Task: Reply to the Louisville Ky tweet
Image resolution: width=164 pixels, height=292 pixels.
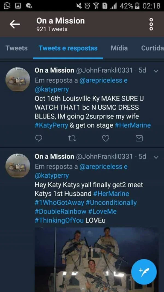Action: click(x=39, y=138)
